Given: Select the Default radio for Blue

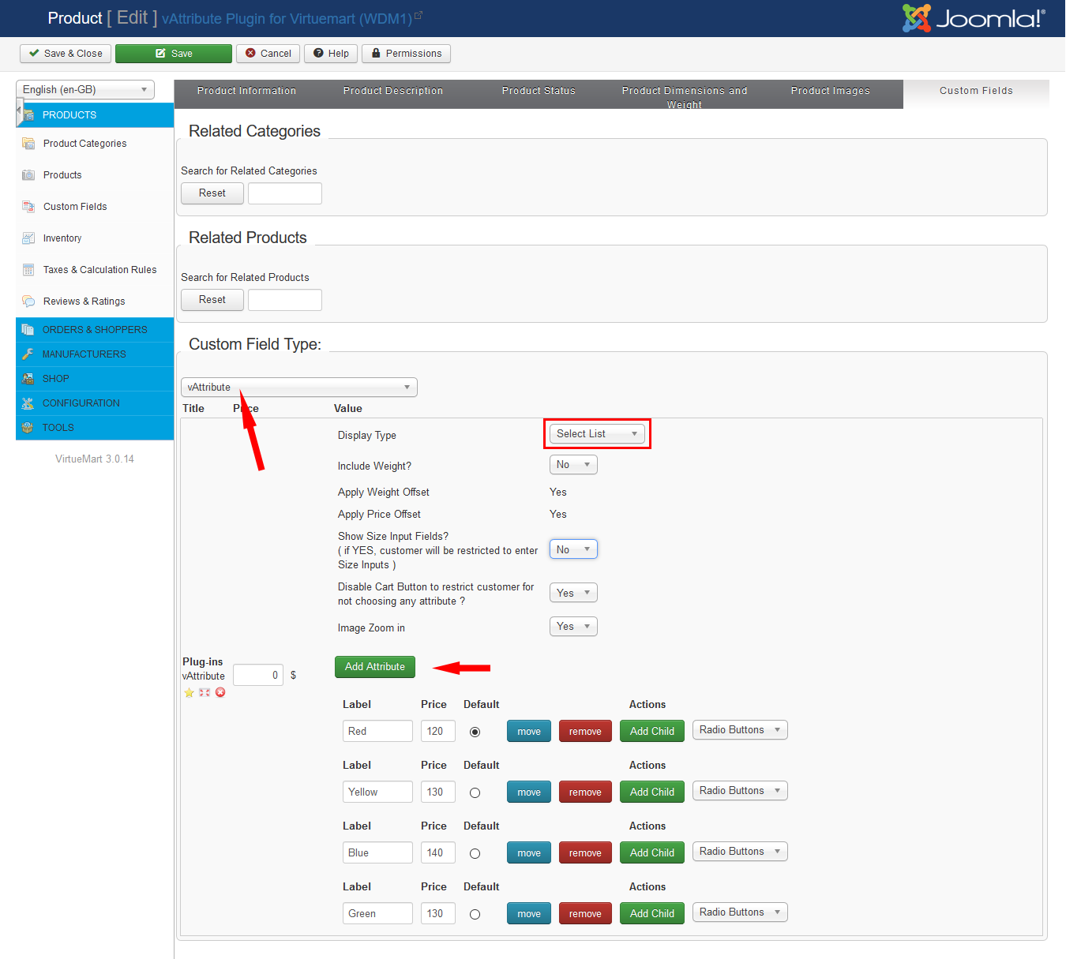Looking at the screenshot, I should coord(475,853).
